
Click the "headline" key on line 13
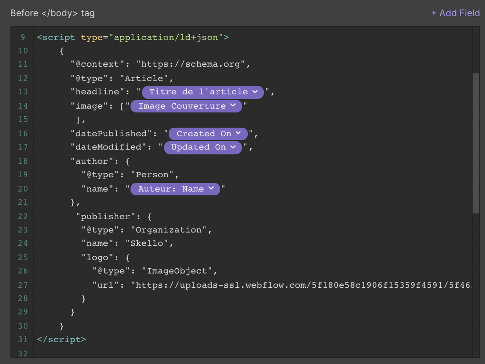98,92
